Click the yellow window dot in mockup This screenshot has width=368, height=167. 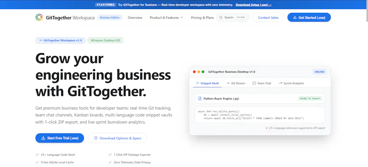(x=199, y=72)
